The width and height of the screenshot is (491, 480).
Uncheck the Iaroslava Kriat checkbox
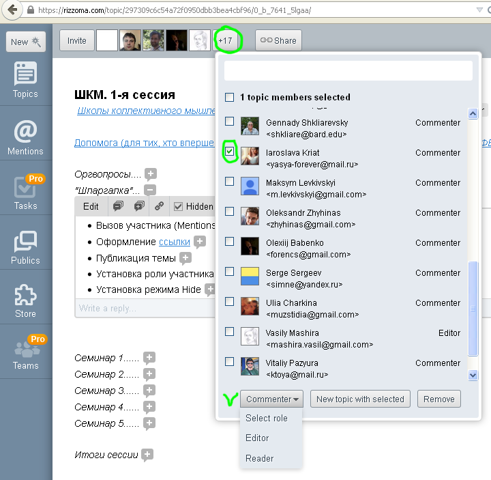(230, 152)
